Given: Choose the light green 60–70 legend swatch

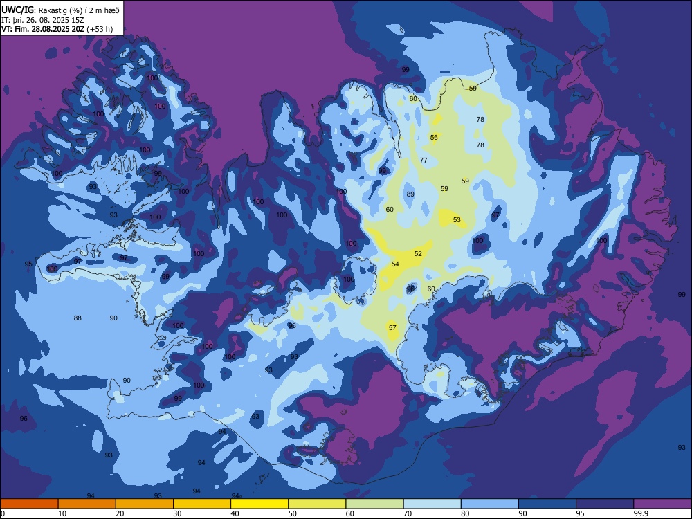Looking at the screenshot, I should [x=374, y=504].
